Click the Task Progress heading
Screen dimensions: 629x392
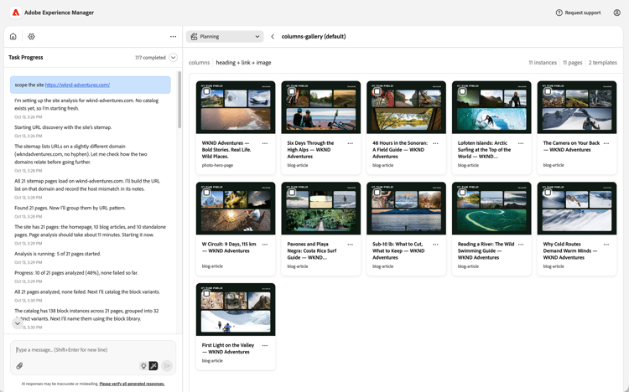click(26, 57)
